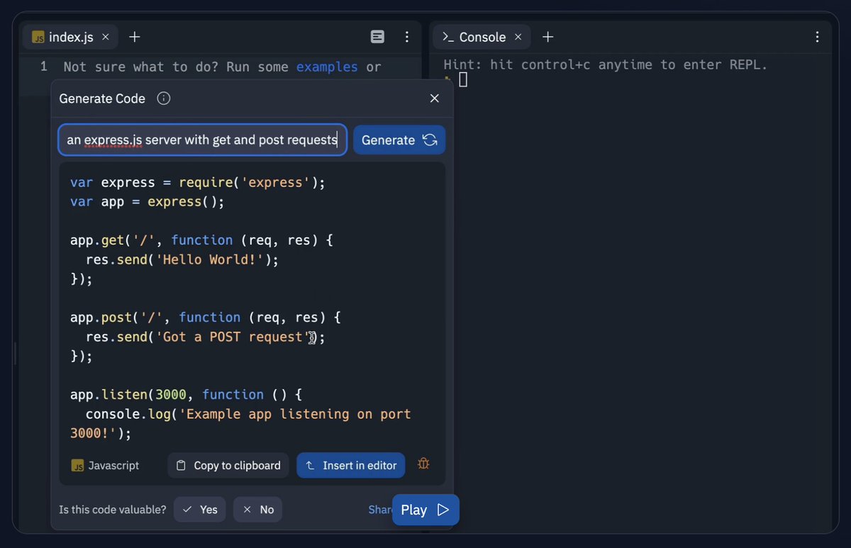Close the Generate Code dialog
Image resolution: width=851 pixels, height=548 pixels.
(434, 99)
